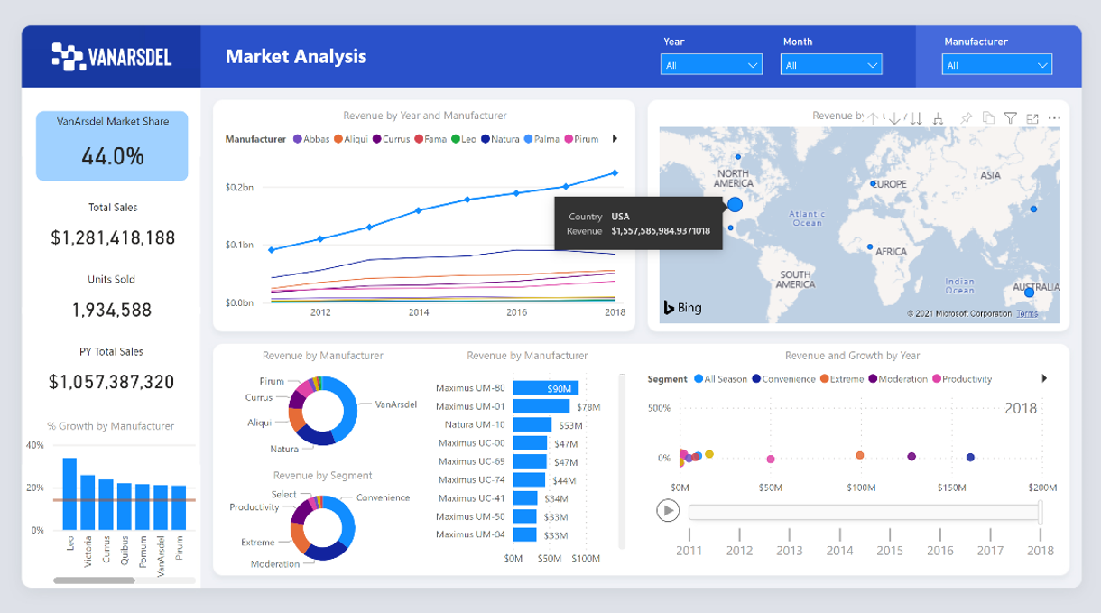Toggle Abbas in the line chart legend
The image size is (1101, 613).
(310, 139)
